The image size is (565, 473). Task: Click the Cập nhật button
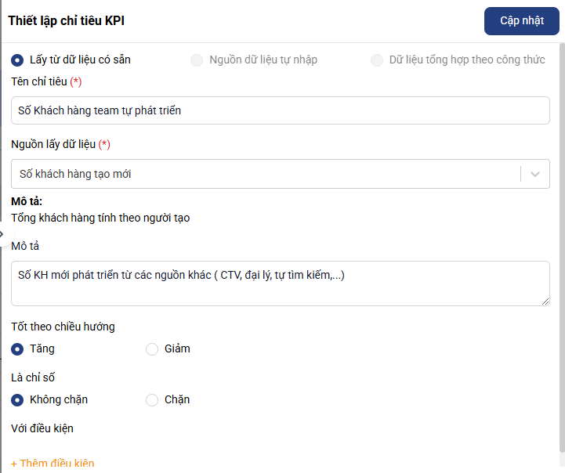point(521,21)
